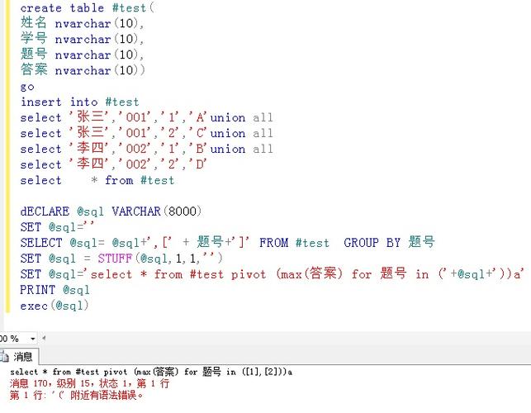531x413 pixels.
Task: Click the select line with '李四','002','2','D'
Action: point(113,164)
